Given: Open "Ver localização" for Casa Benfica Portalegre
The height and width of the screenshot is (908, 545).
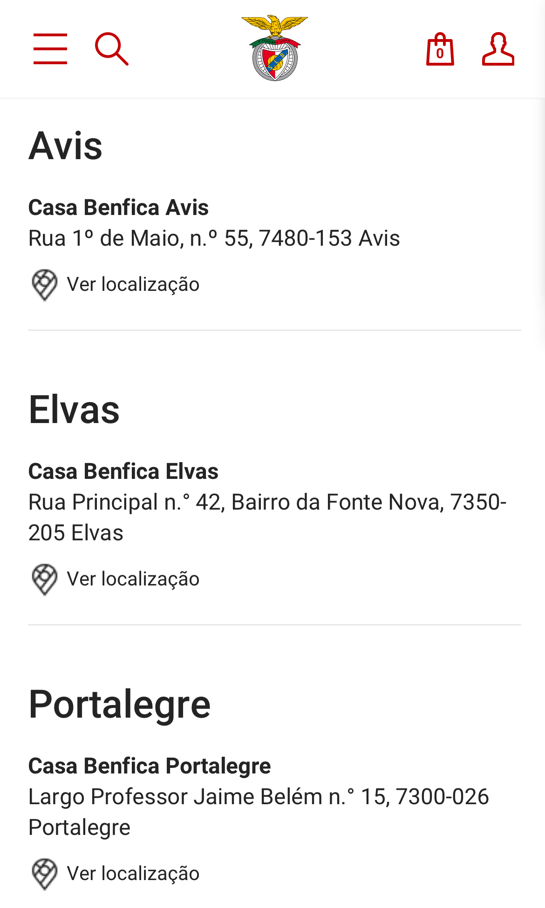Looking at the screenshot, I should (133, 874).
